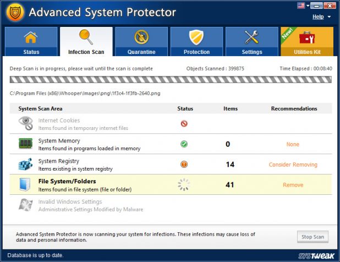This screenshot has height=262, width=340.
Task: Switch to the Utilities Kit tab
Action: (307, 41)
